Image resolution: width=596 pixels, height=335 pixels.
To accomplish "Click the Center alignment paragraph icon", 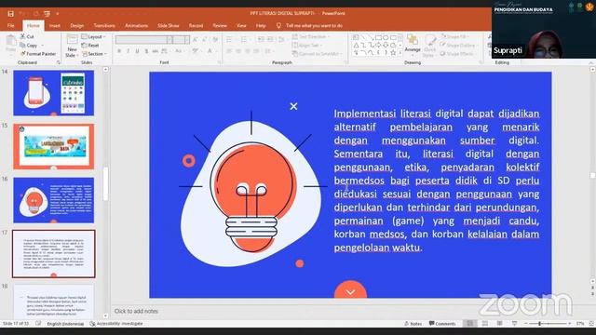I will 238,51.
